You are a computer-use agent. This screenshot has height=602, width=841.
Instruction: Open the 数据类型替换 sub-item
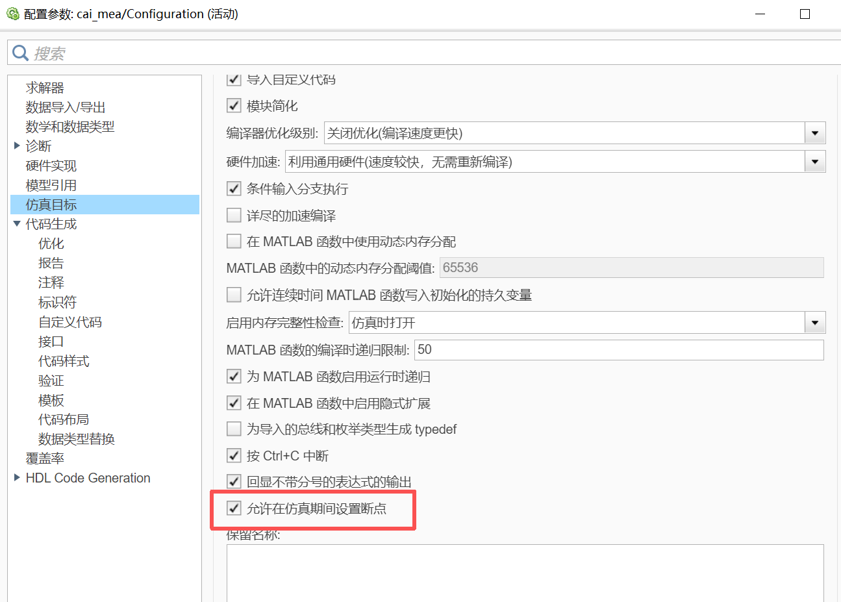[x=77, y=439]
